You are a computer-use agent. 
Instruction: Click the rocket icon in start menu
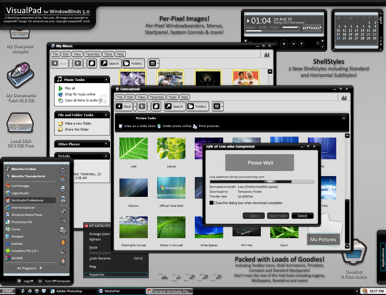pyautogui.click(x=63, y=261)
